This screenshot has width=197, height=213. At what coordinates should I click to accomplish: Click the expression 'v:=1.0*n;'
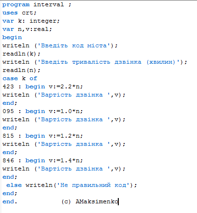click(66, 111)
